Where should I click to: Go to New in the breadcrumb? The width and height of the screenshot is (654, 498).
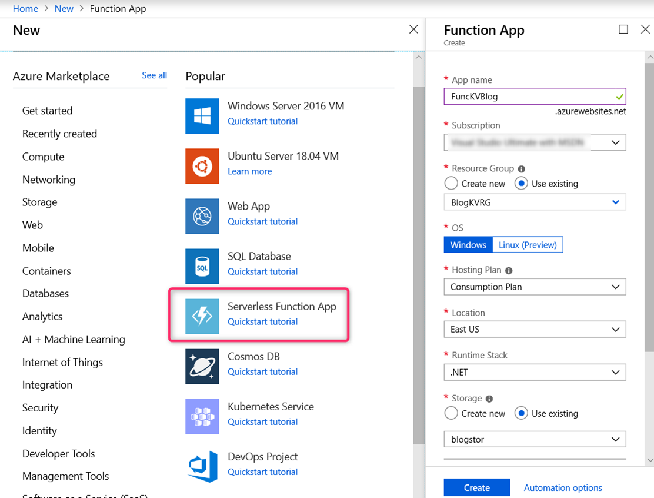click(64, 9)
